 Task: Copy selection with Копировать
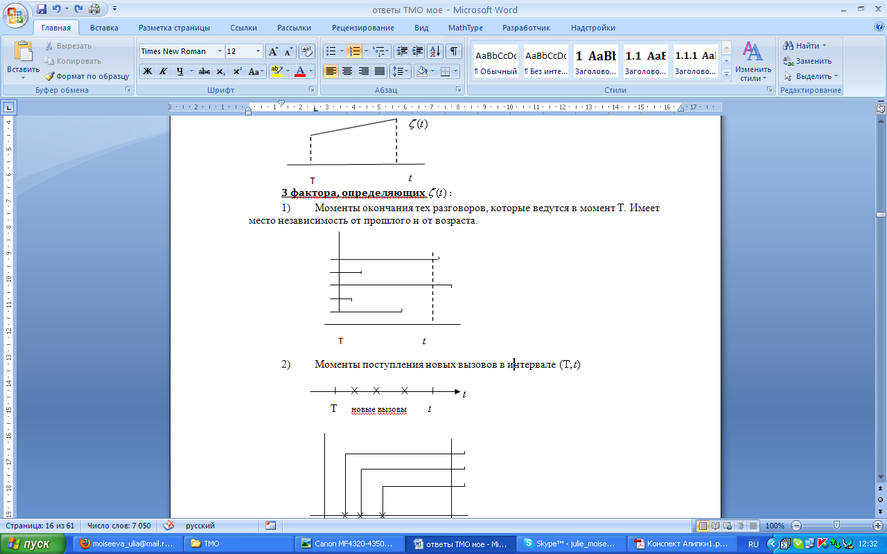pyautogui.click(x=73, y=61)
